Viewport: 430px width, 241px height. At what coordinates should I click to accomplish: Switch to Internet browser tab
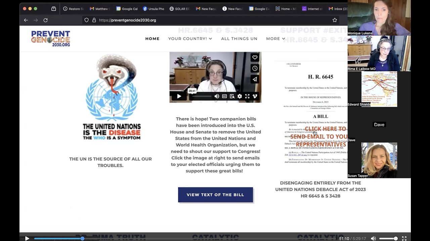(x=312, y=9)
